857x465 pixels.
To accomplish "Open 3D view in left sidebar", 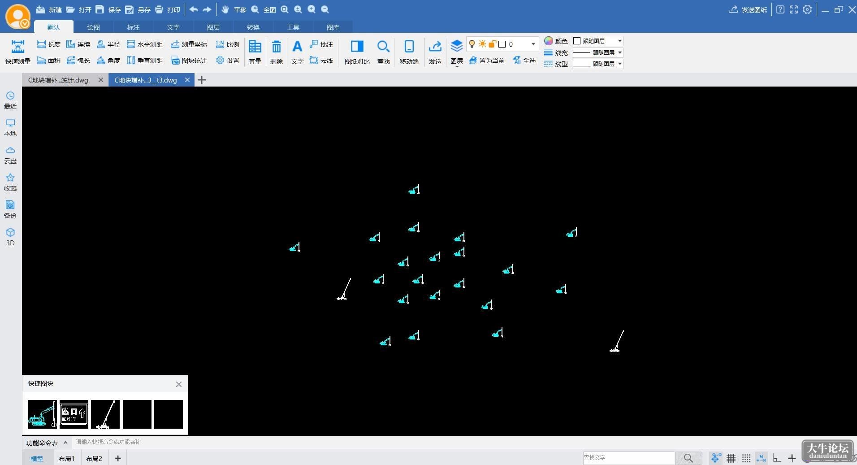I will click(10, 237).
